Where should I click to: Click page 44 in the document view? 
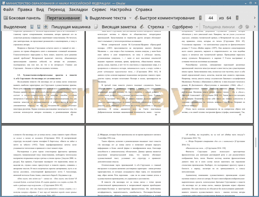click(127, 77)
